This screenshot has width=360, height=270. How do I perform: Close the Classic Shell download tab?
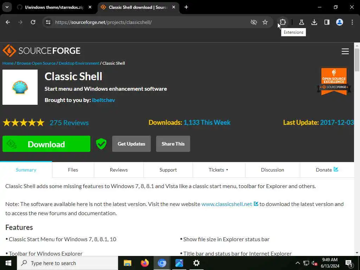coord(174,7)
